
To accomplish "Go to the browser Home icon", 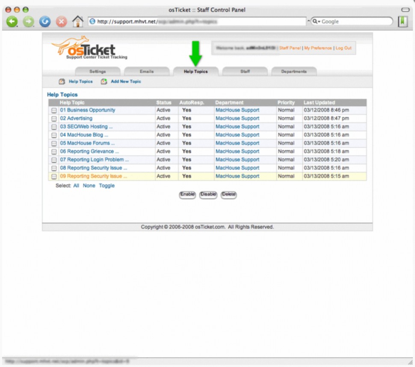I will [x=78, y=21].
